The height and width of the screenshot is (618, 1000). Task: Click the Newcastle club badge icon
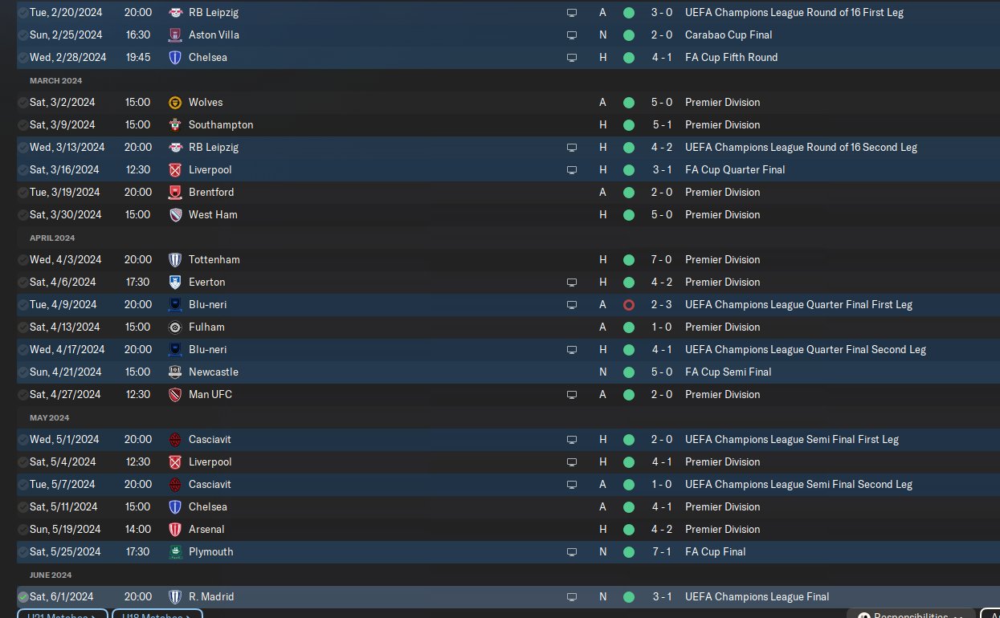(175, 372)
